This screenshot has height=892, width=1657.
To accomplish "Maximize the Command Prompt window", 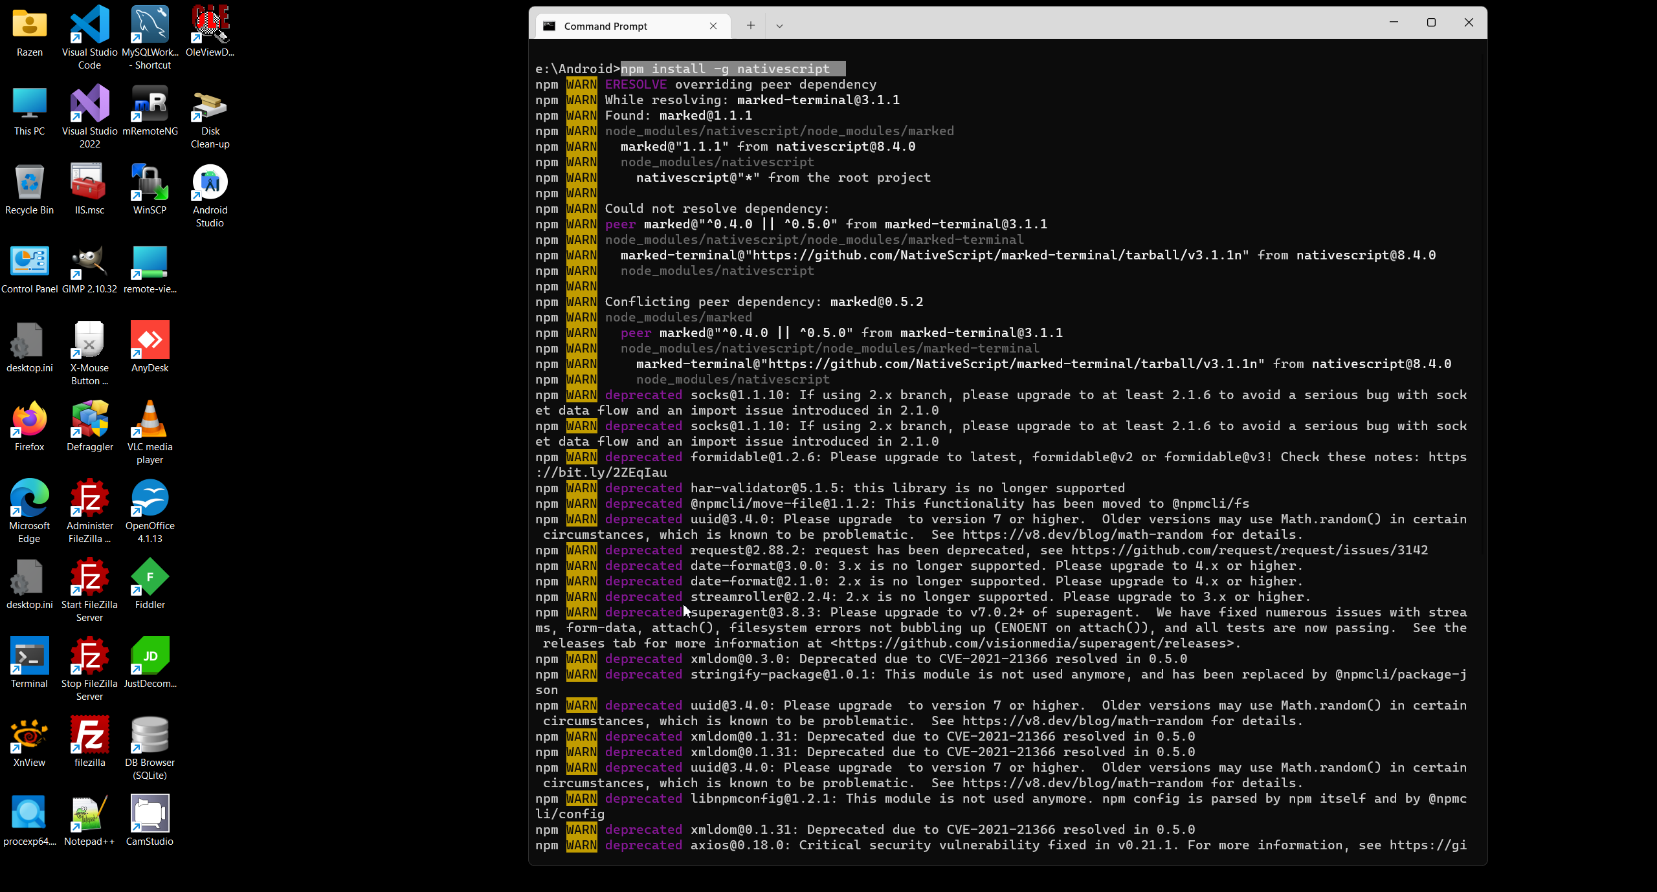I will coord(1431,23).
